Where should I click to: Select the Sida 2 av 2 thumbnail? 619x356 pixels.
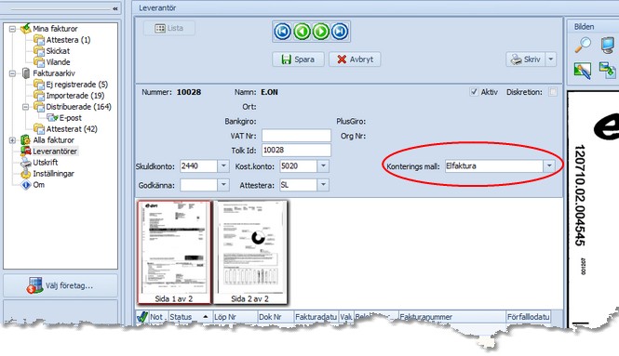click(250, 252)
